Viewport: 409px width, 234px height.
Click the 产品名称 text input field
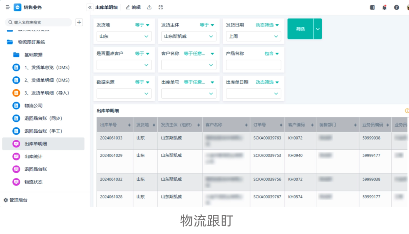point(253,65)
